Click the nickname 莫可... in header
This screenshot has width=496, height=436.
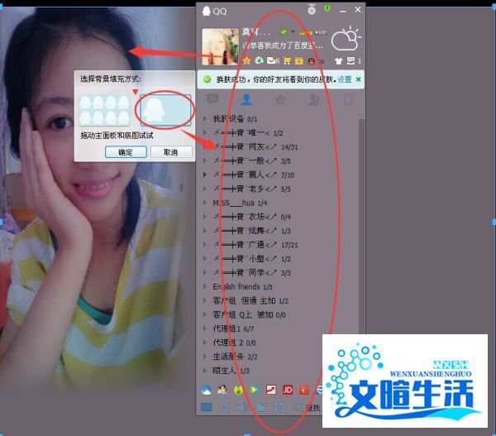pos(256,31)
